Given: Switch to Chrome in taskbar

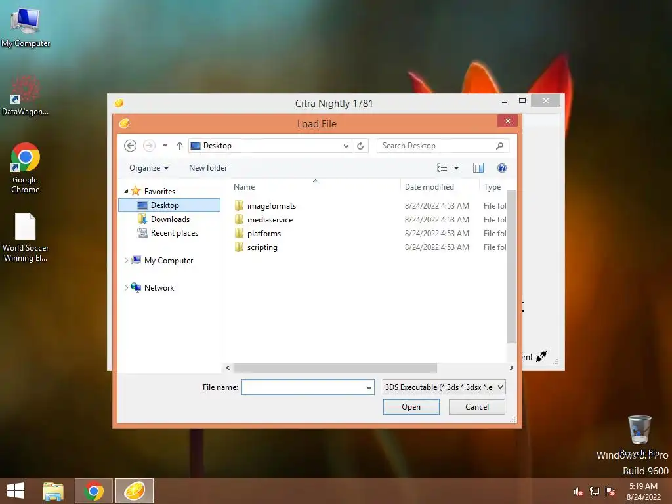Looking at the screenshot, I should click(94, 491).
